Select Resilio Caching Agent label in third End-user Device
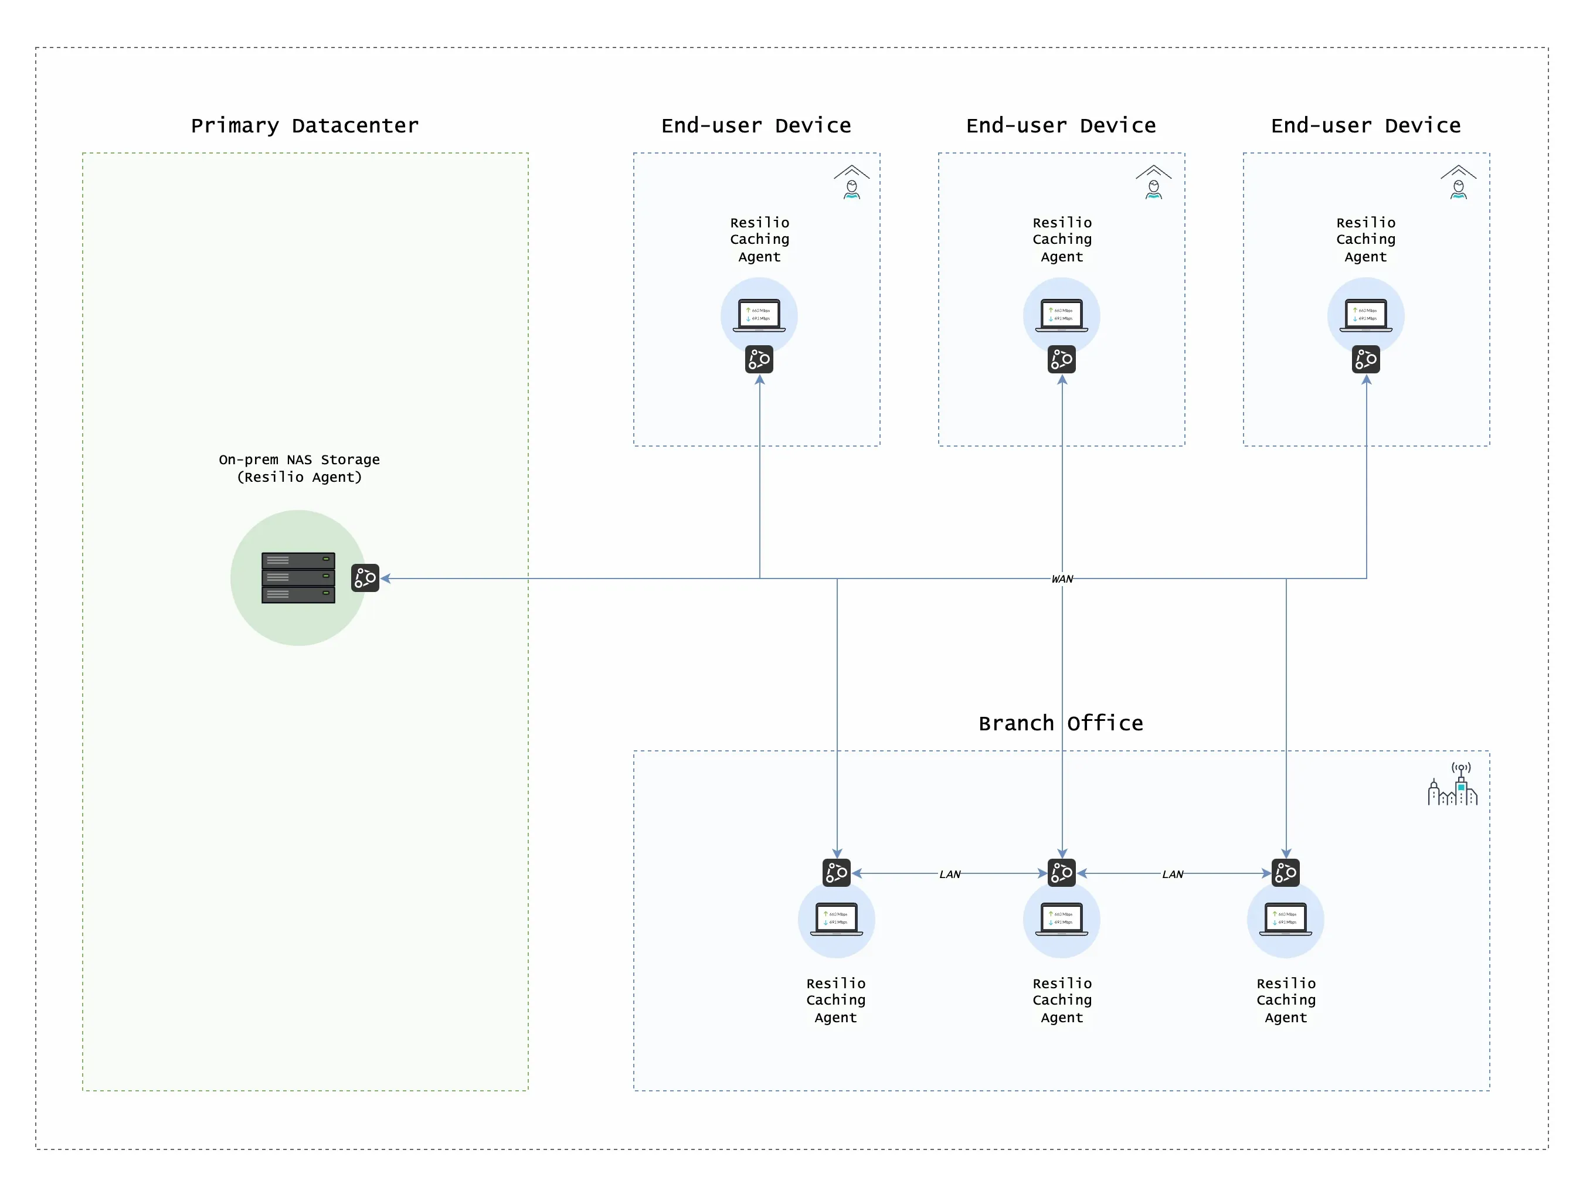1583x1184 pixels. pos(1365,239)
